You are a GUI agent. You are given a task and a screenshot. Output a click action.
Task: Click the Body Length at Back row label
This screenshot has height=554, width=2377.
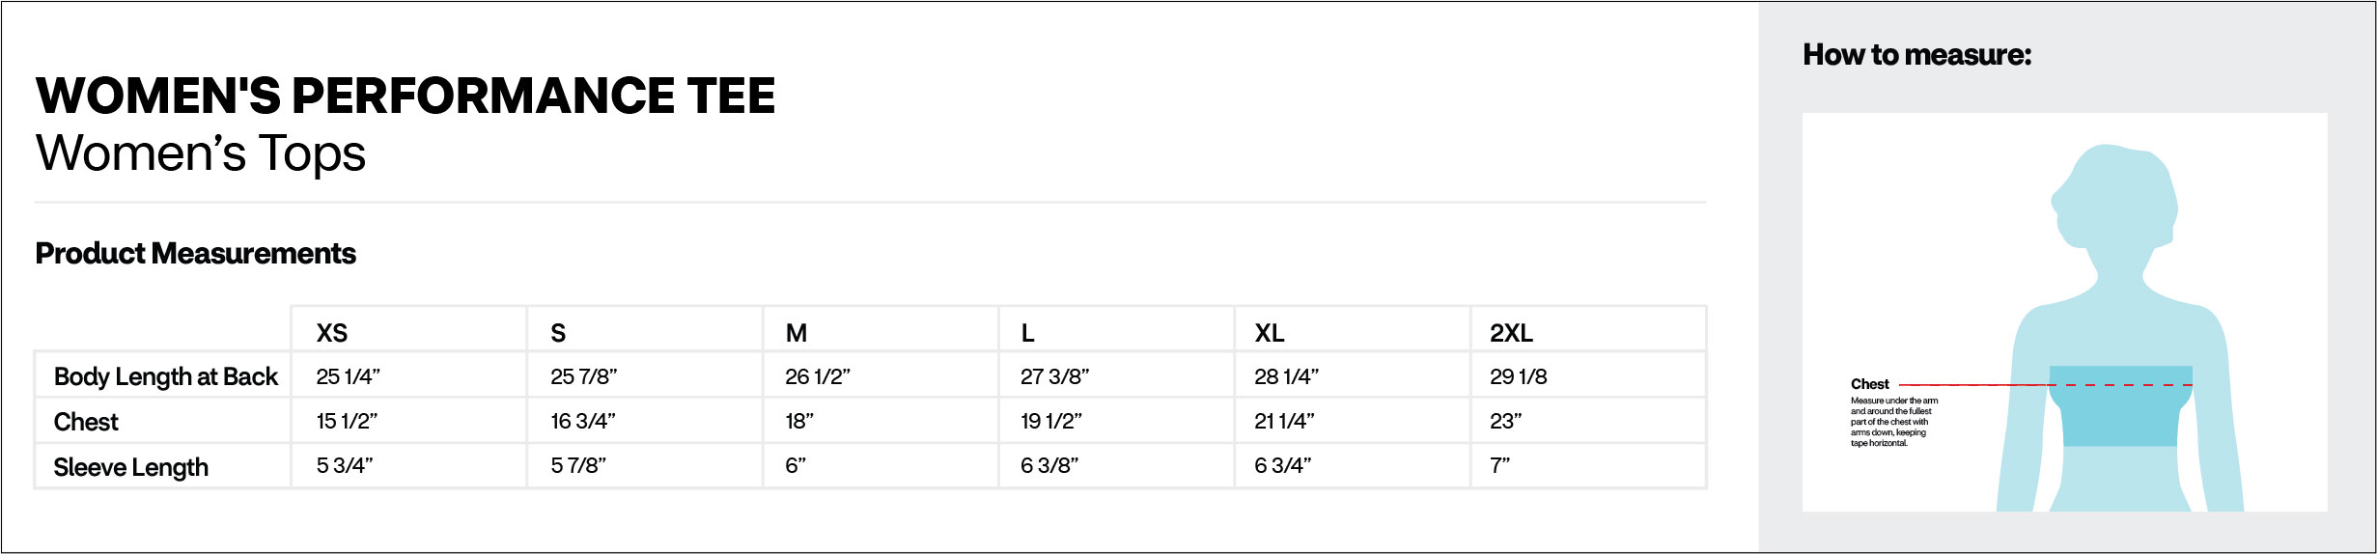coord(166,376)
